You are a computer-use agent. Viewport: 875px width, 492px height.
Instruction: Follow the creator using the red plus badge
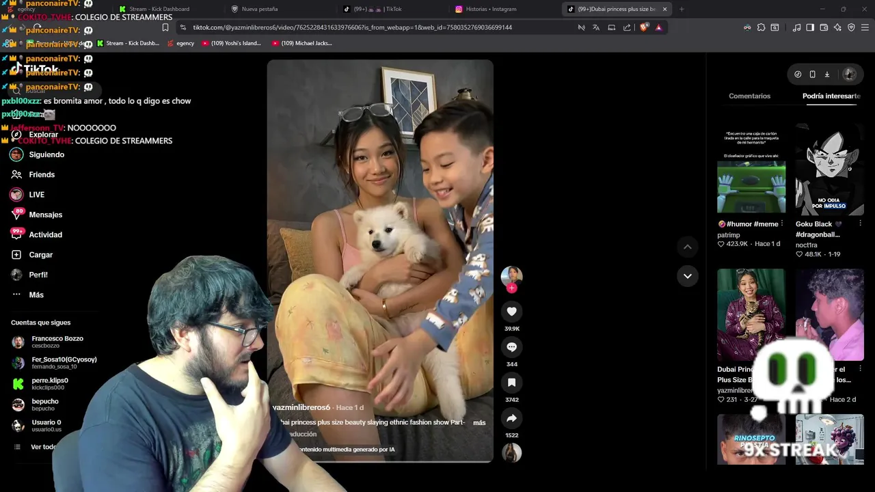[511, 288]
